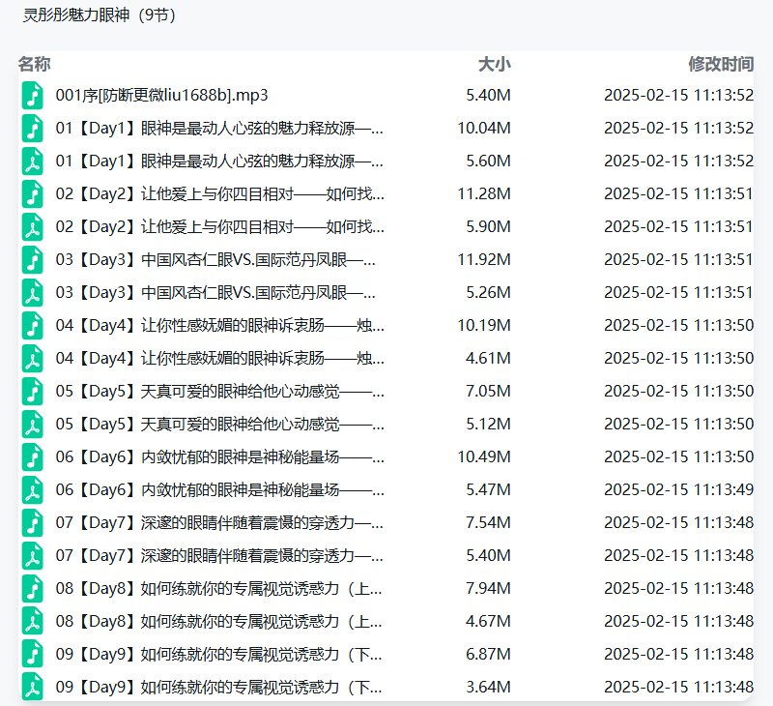
Task: Click the size value 11.28M
Action: [x=484, y=193]
